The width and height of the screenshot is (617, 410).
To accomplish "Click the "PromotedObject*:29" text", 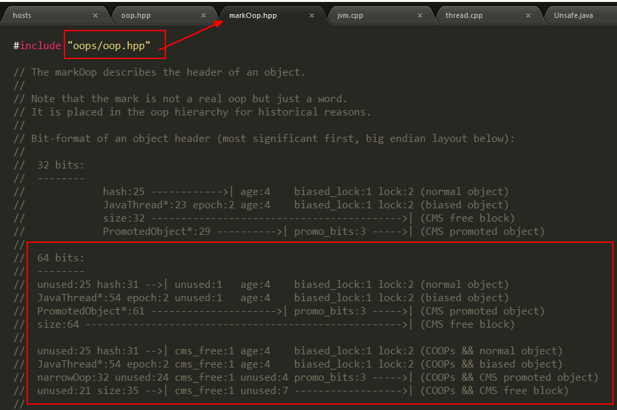I will tap(157, 232).
